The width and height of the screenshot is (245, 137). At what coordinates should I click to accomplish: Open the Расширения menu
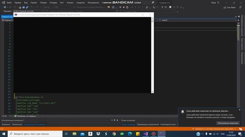93,3
